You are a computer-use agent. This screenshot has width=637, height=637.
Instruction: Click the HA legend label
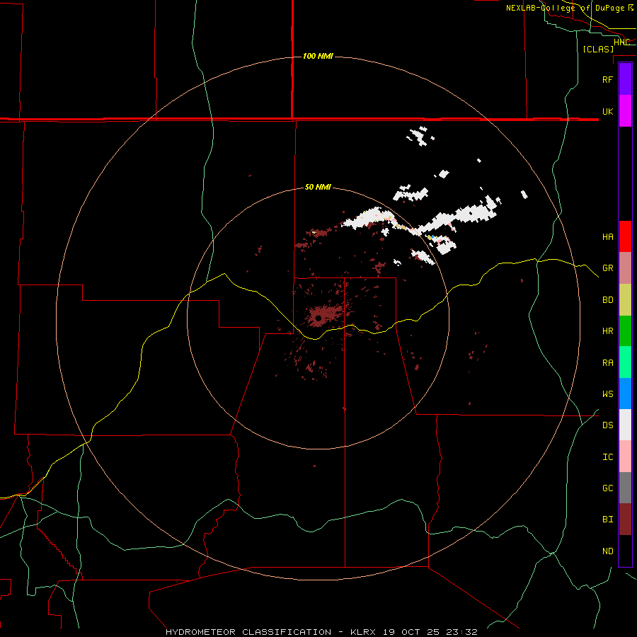pos(607,237)
